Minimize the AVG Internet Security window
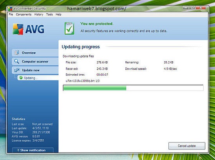 (x=186, y=8)
